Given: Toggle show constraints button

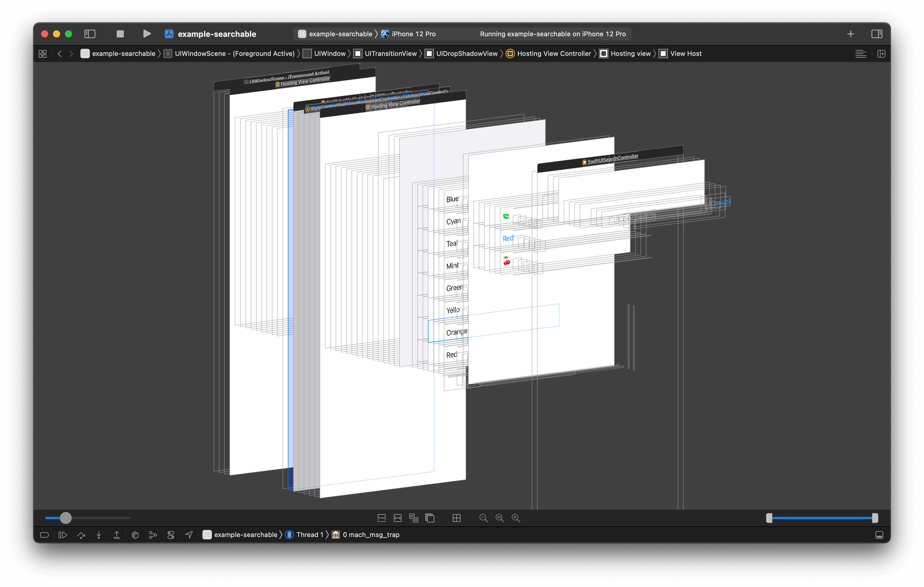Looking at the screenshot, I should (x=397, y=518).
